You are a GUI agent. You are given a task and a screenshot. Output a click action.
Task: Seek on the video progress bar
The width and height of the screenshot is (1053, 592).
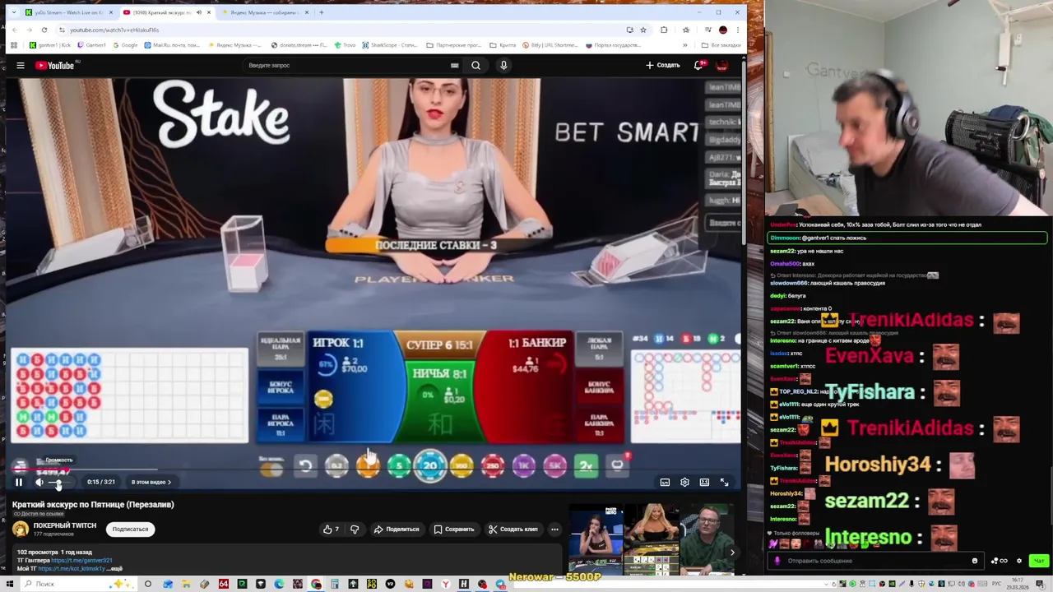[372, 470]
